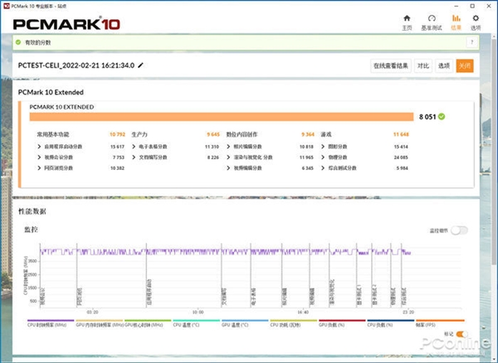
Task: Click 游戏 score 11 648
Action: click(x=401, y=134)
